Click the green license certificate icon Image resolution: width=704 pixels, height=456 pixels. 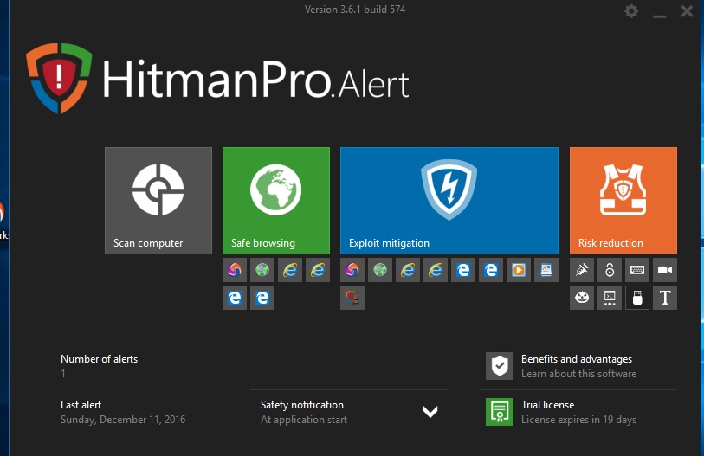pyautogui.click(x=500, y=412)
